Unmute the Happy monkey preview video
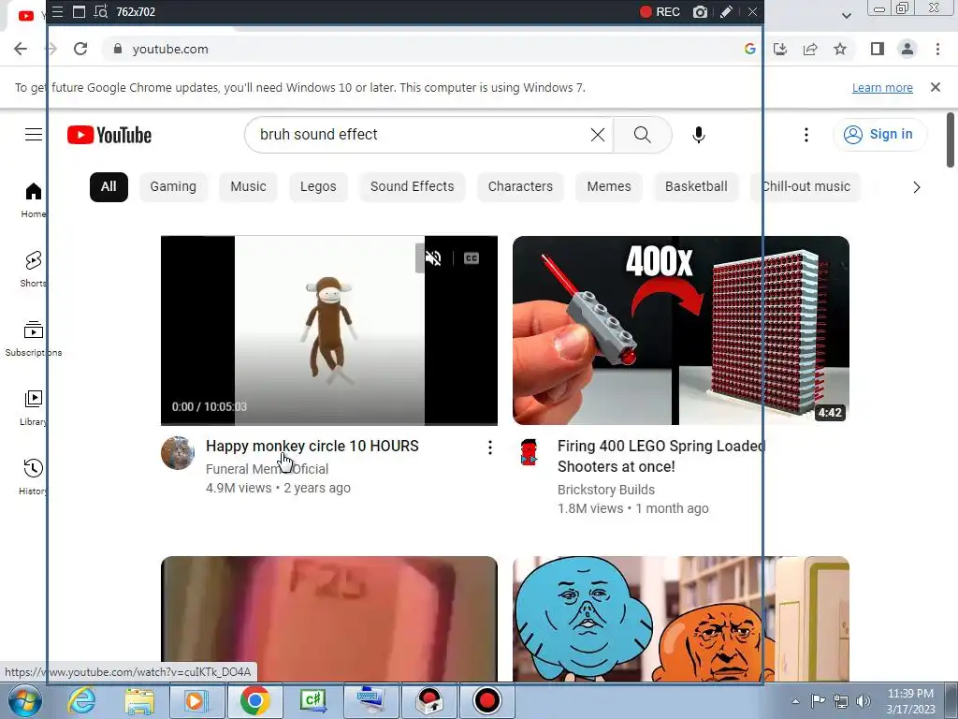The width and height of the screenshot is (958, 719). 433,258
